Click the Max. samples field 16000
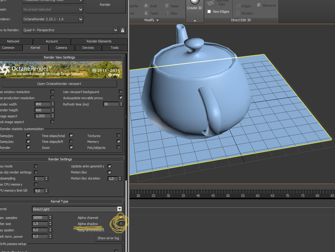The image size is (335, 252). click(40, 217)
